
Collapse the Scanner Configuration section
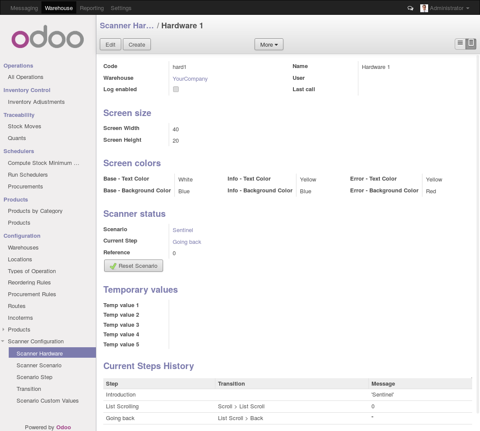pos(3,342)
